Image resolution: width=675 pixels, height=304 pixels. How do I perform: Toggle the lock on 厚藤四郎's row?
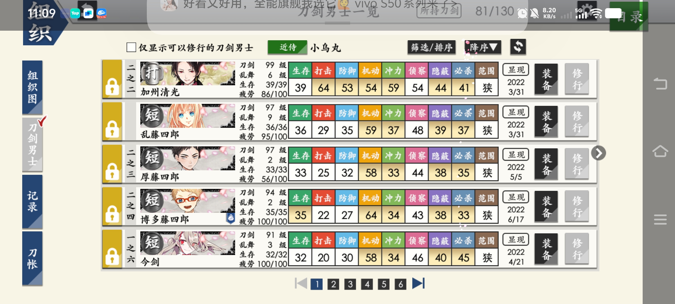tap(112, 164)
